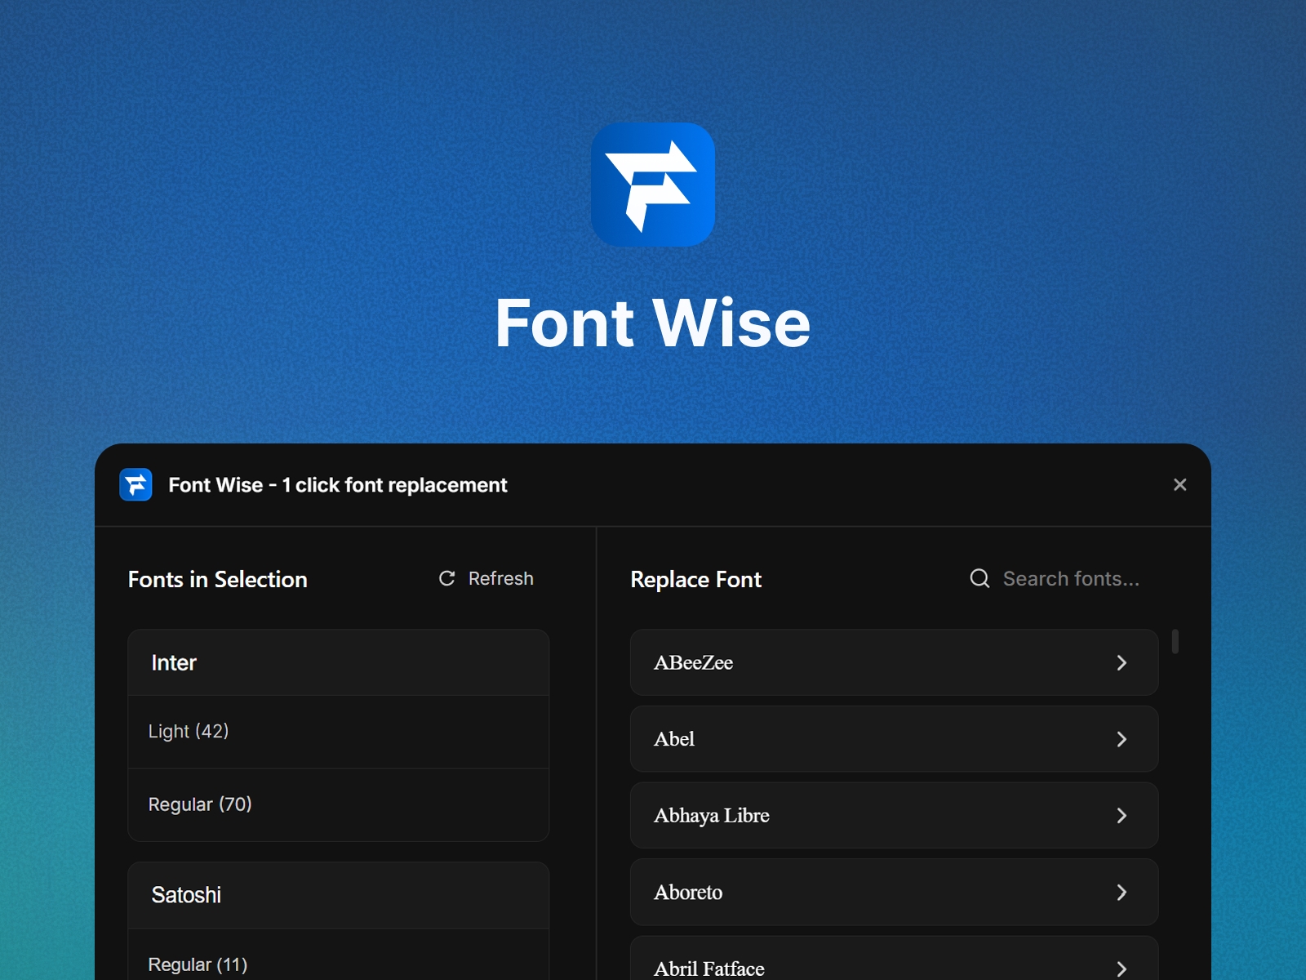Click the chevron arrow beside Aboreto
Screen dimensions: 1306x980
[x=1122, y=893]
